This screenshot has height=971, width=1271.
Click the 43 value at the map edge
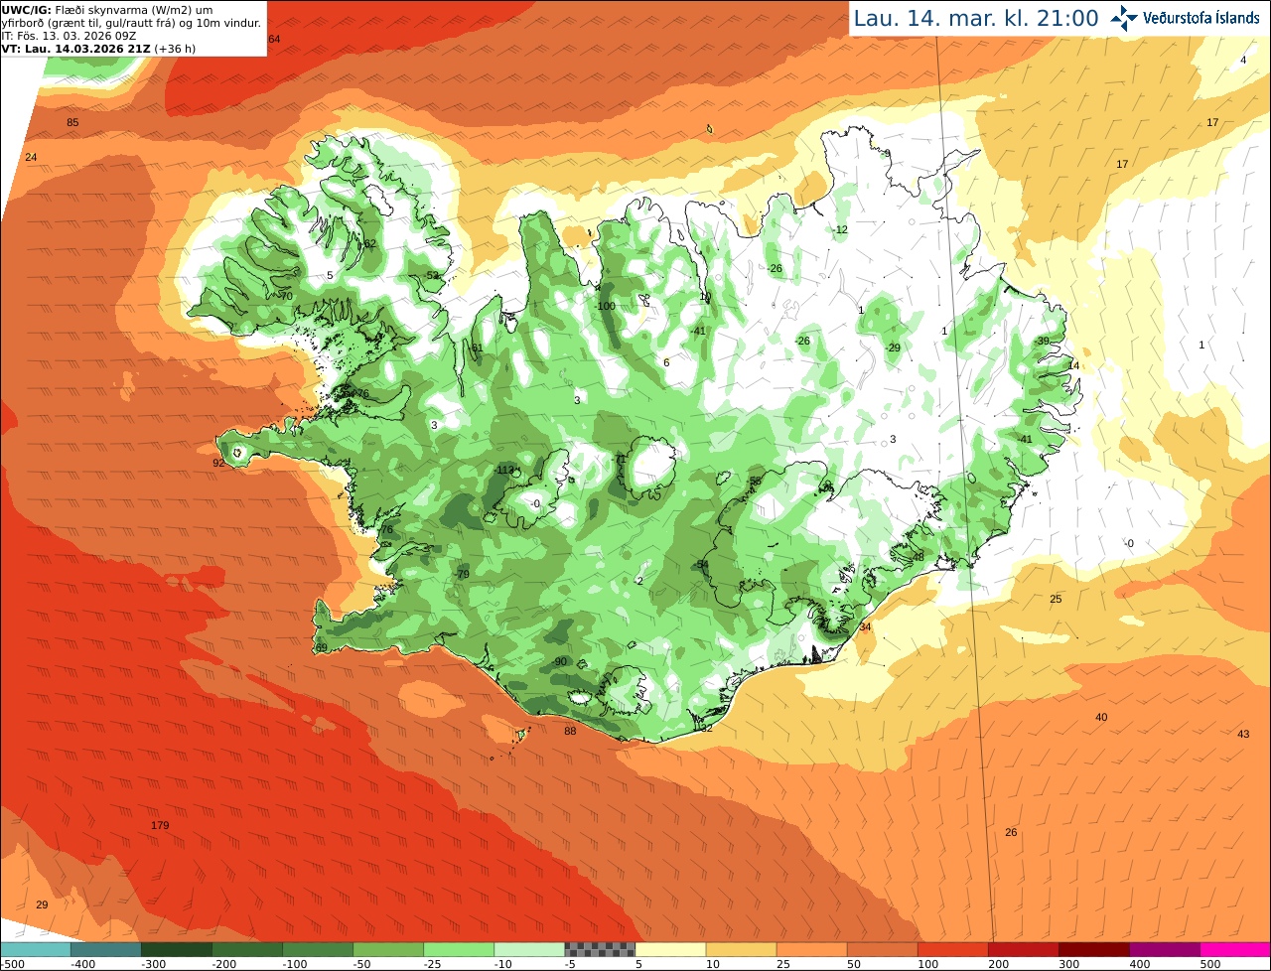1243,734
